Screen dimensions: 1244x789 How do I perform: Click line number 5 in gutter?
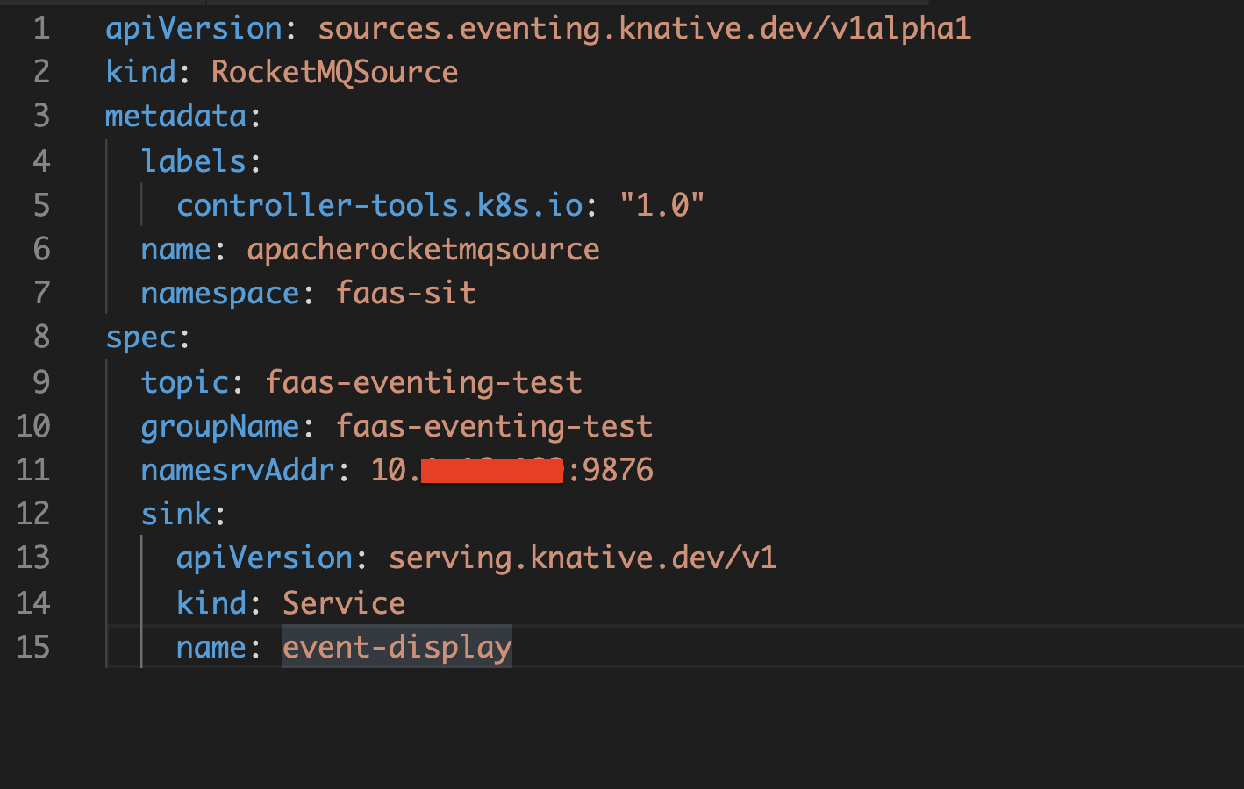tap(41, 205)
